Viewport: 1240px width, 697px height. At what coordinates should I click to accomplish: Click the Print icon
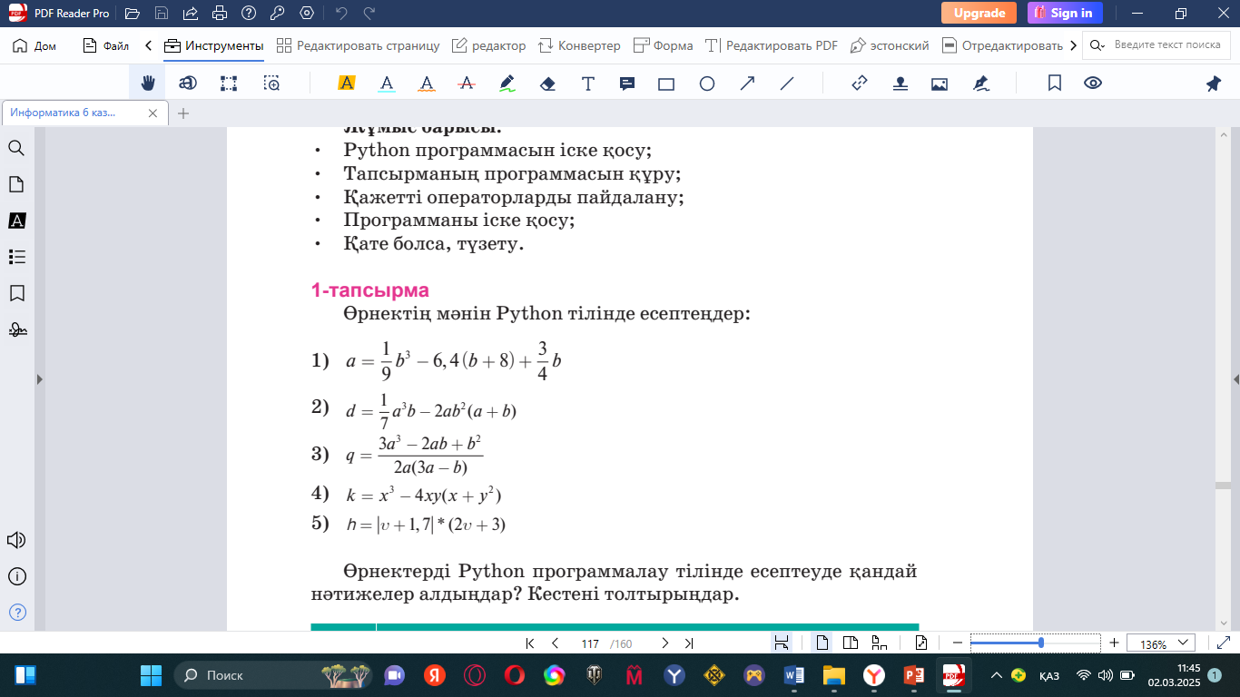click(220, 14)
